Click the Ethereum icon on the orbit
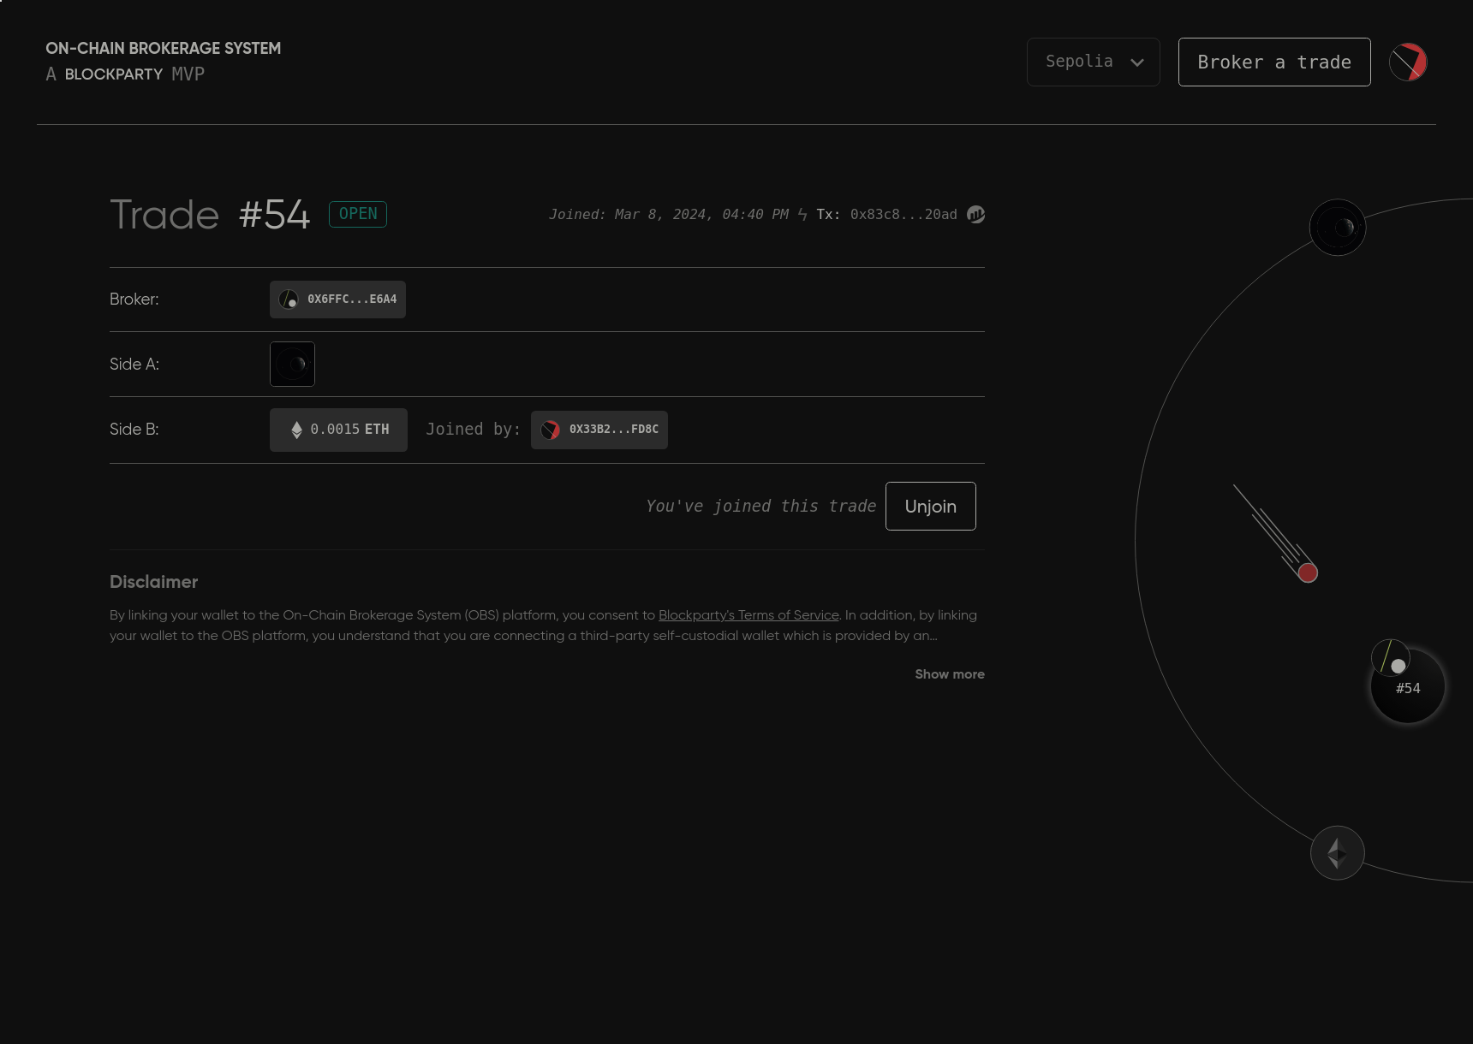Screen dimensions: 1473x1044 pyautogui.click(x=1337, y=853)
